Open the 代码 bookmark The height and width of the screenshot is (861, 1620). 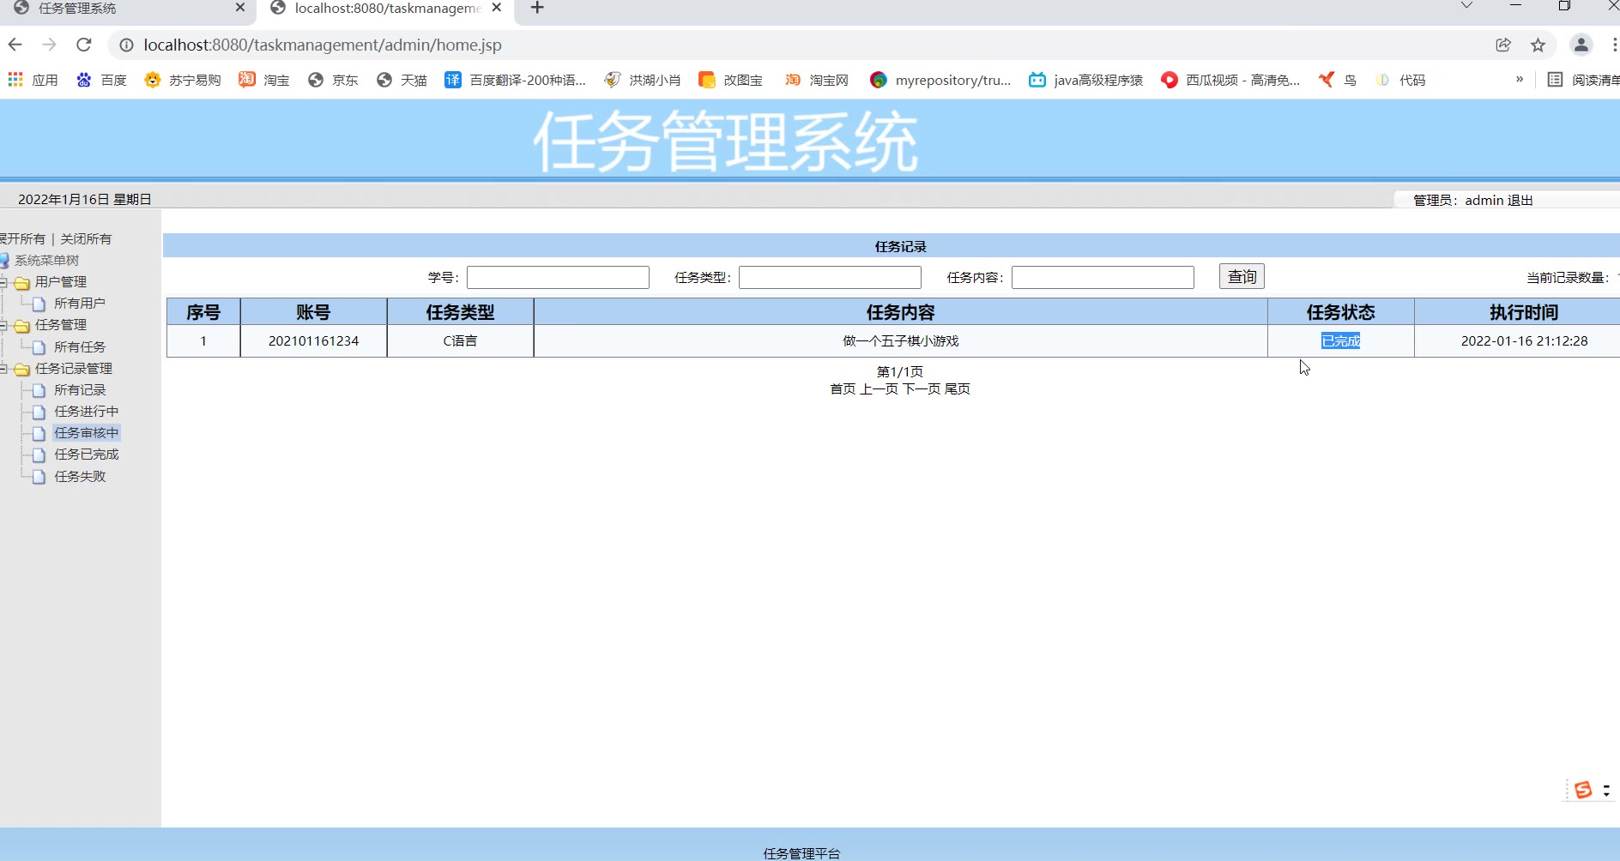click(x=1400, y=80)
